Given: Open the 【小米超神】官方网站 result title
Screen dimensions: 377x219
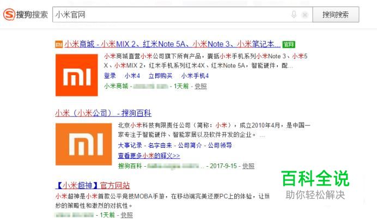Looking at the screenshot, I should coord(92,185).
